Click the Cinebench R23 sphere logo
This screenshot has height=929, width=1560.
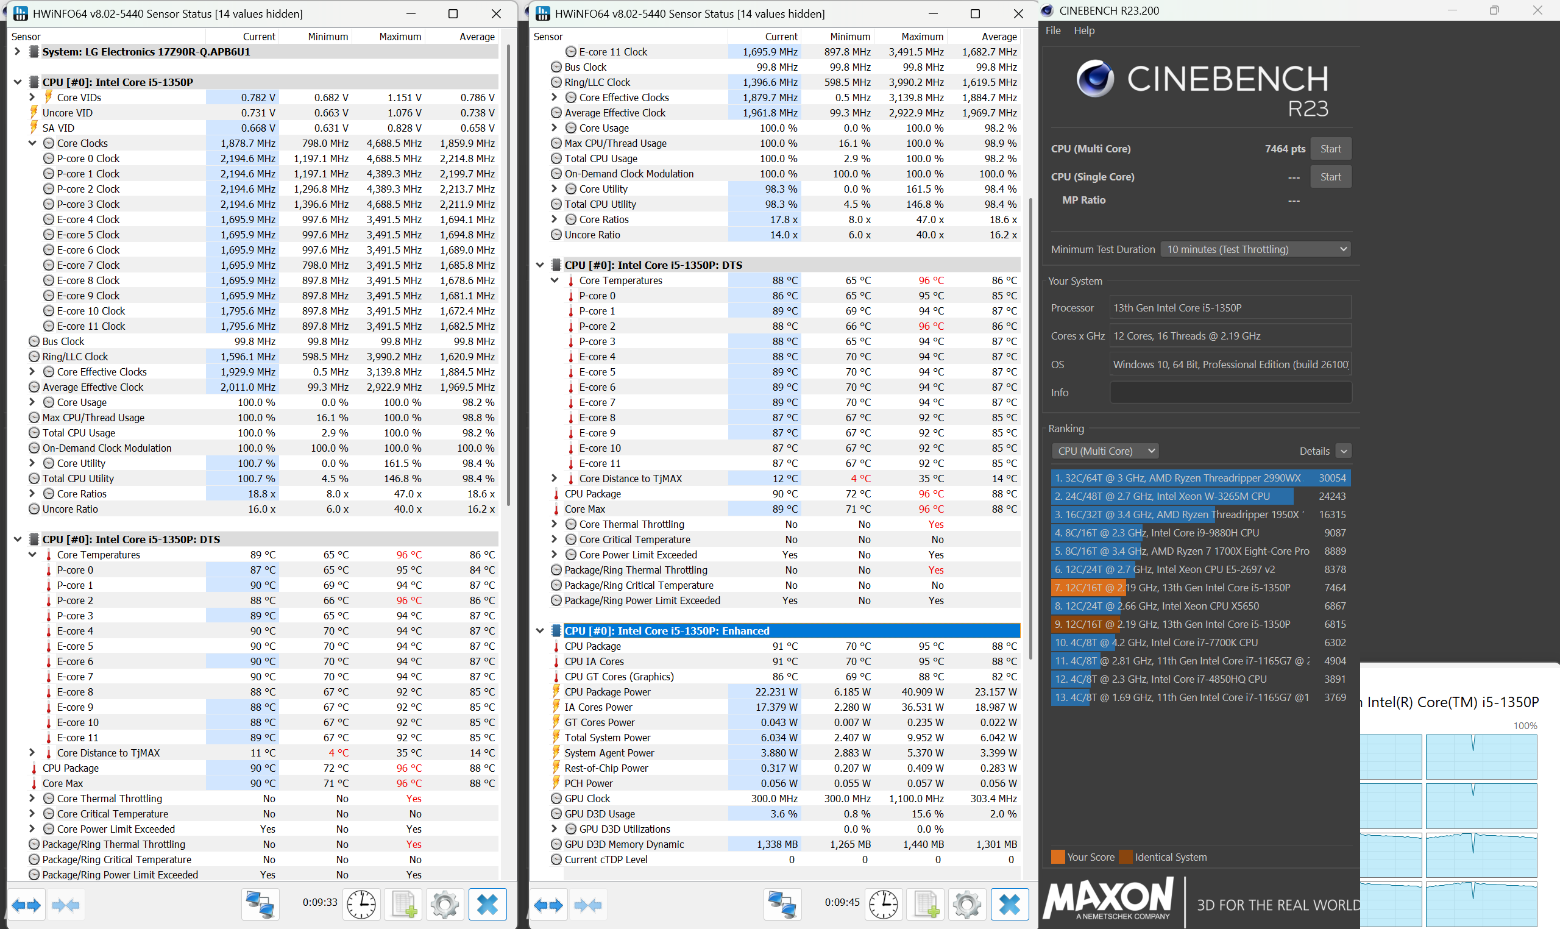(x=1095, y=79)
